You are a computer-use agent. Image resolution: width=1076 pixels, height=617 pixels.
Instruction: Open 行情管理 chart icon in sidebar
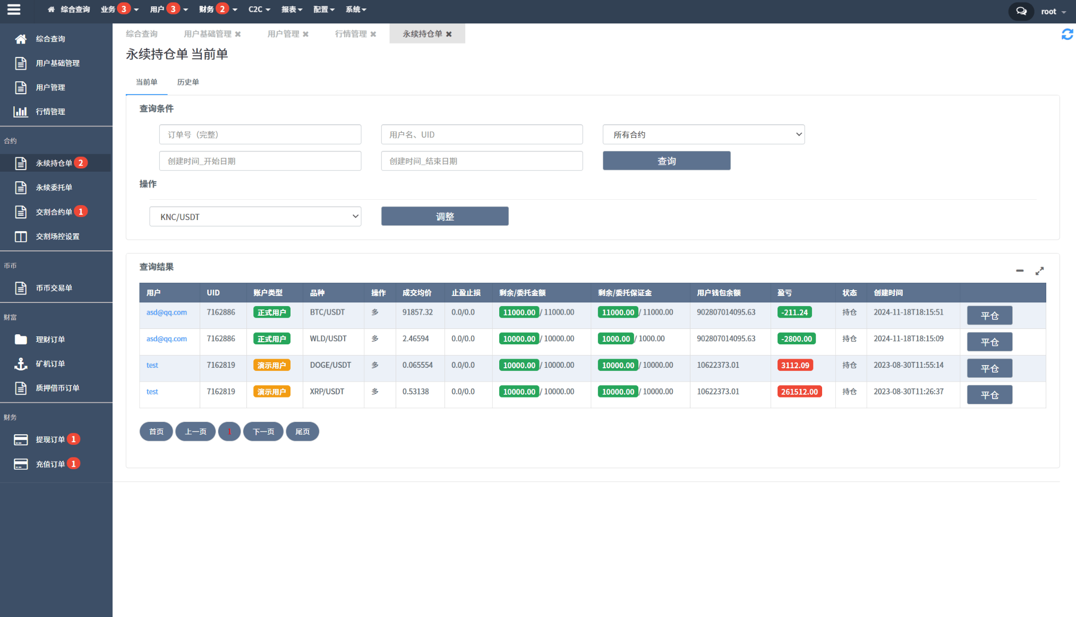(x=21, y=112)
